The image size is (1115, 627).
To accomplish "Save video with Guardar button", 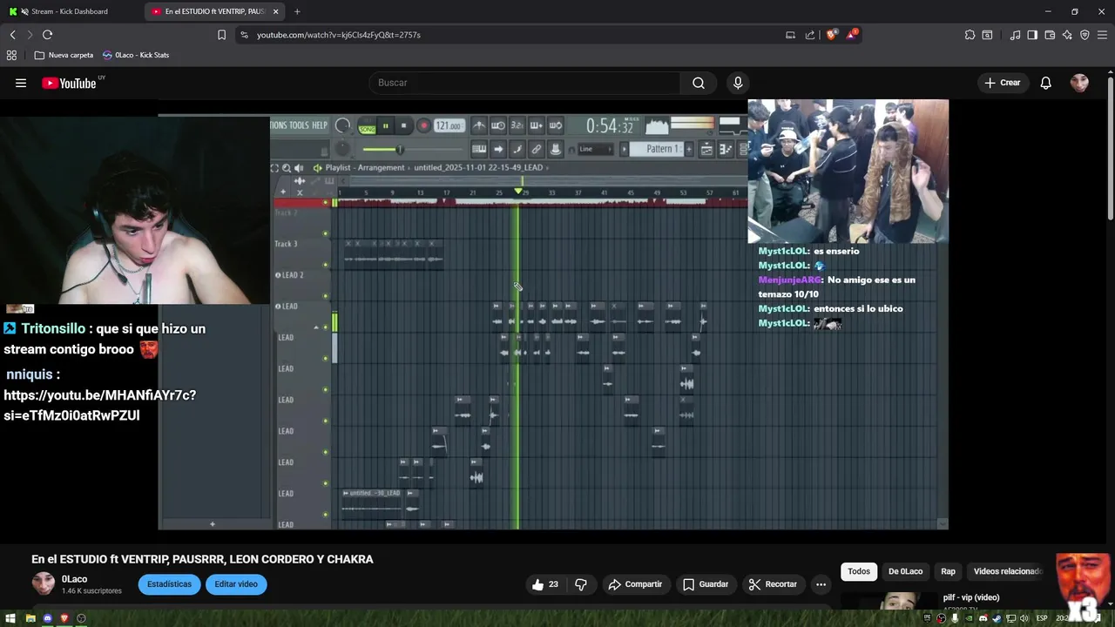I will coord(706,584).
